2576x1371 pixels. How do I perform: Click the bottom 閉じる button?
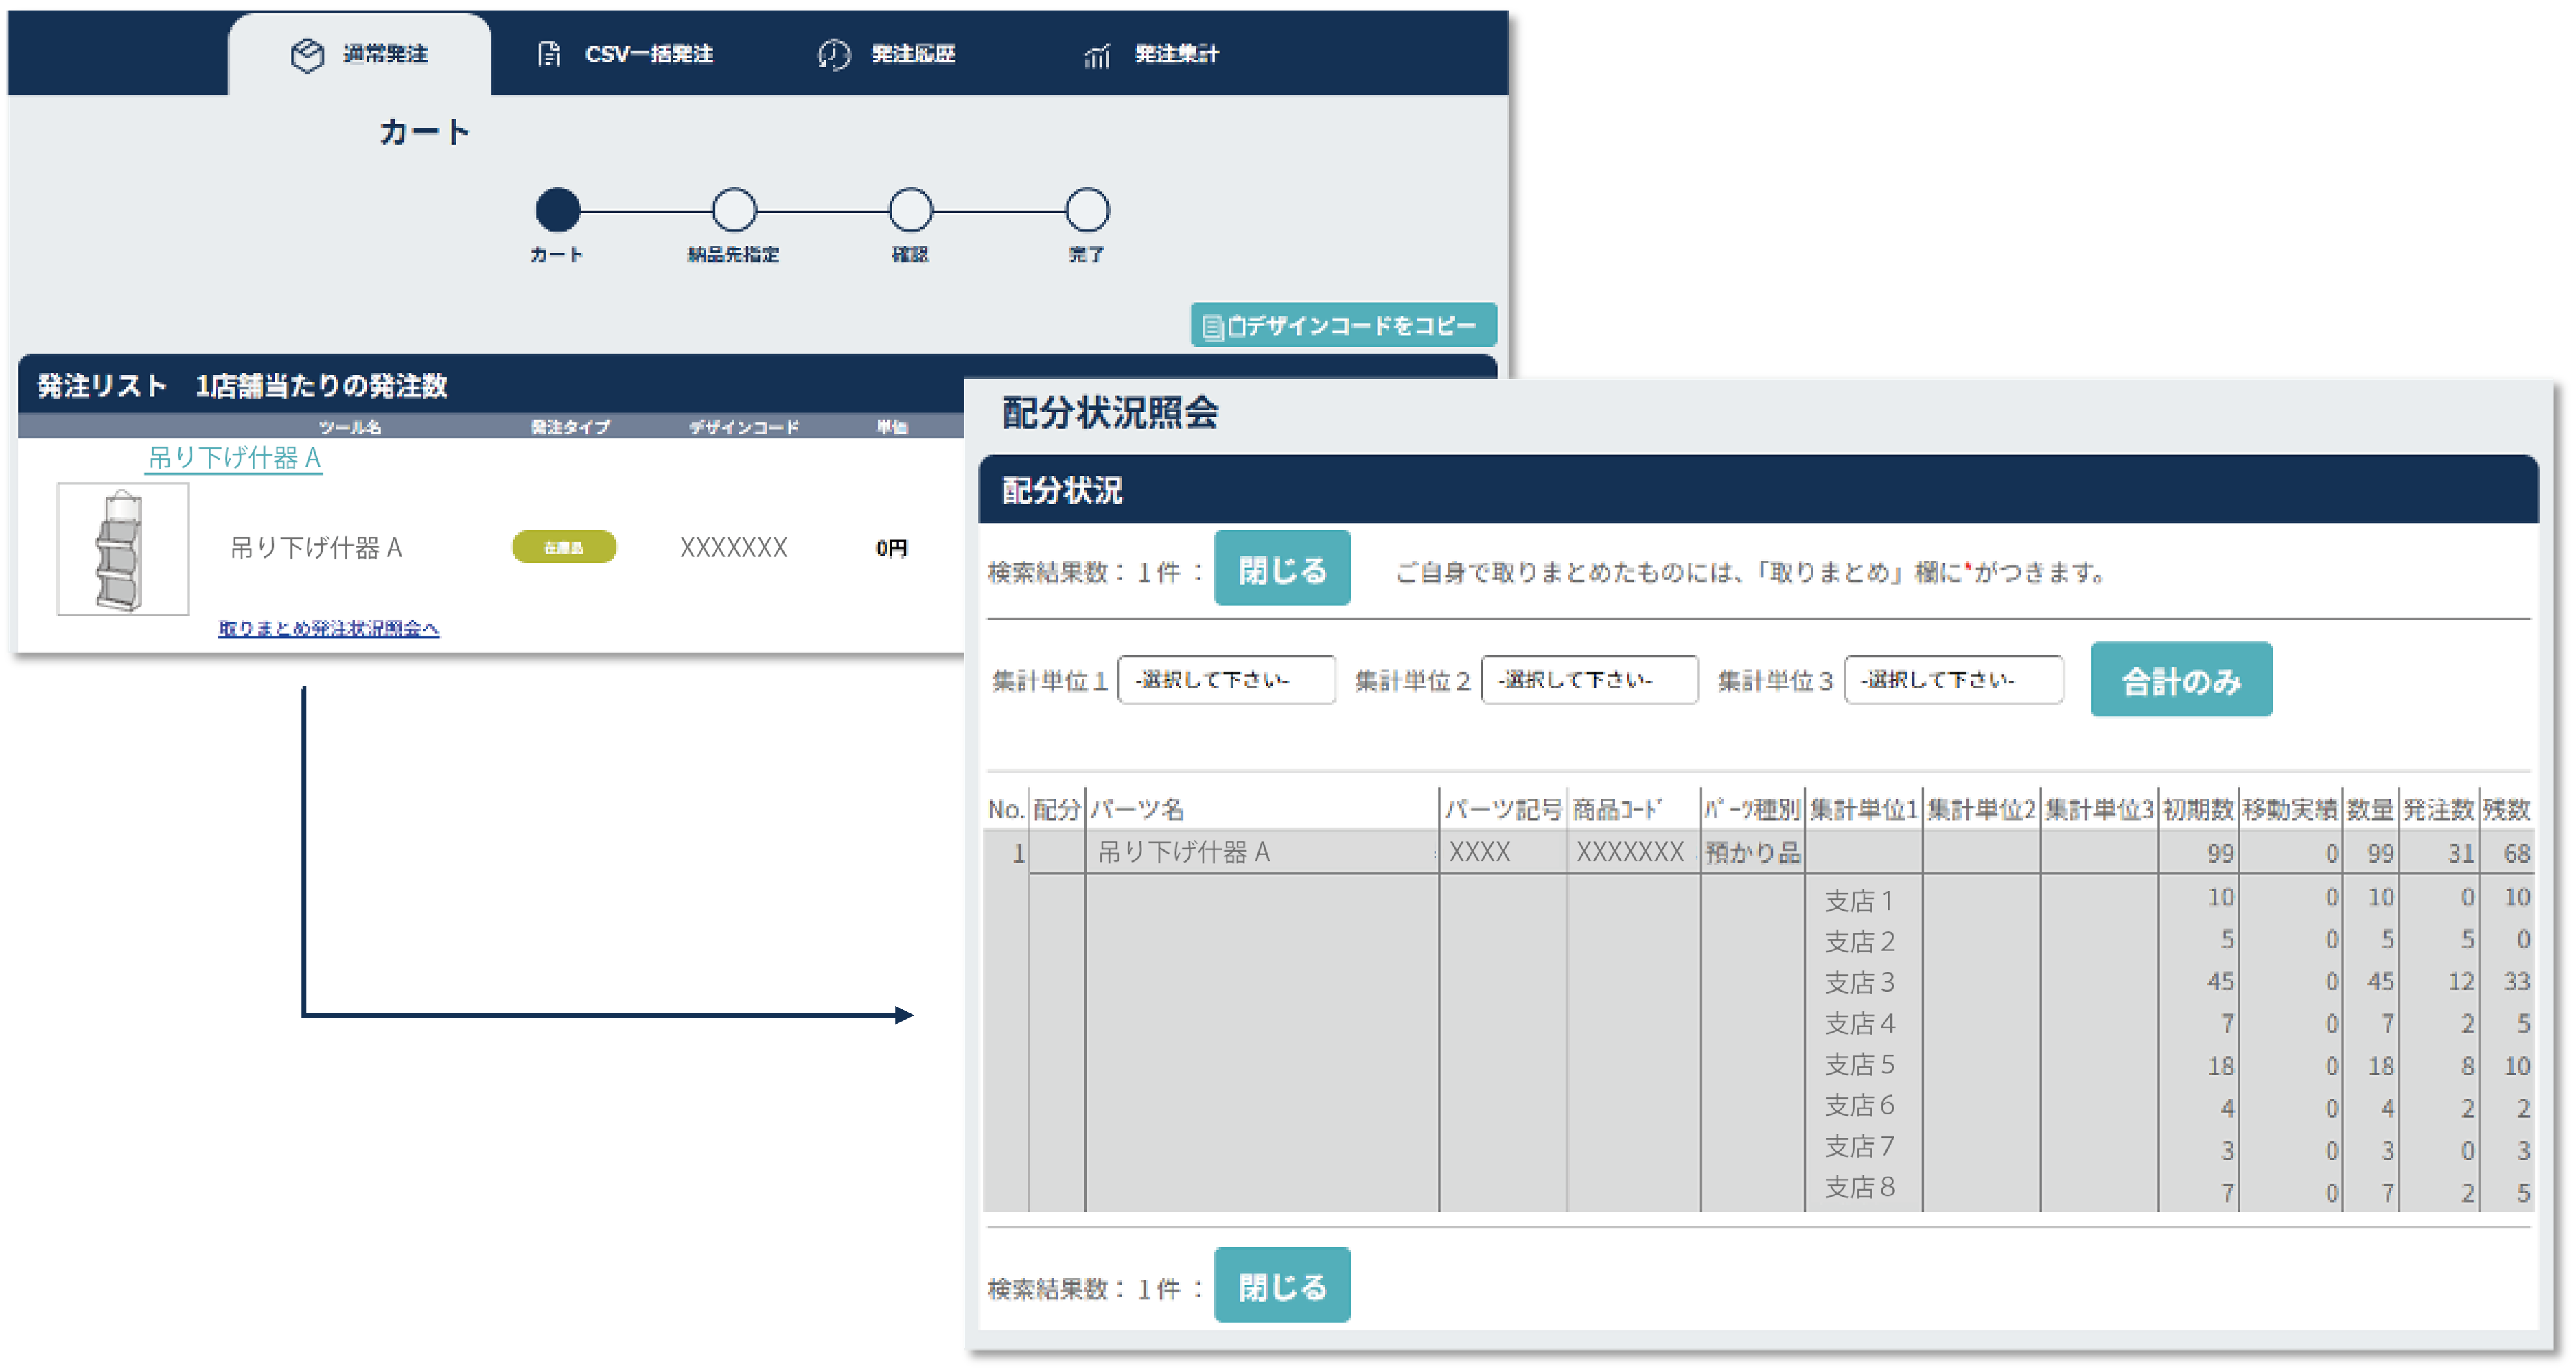[1282, 1285]
